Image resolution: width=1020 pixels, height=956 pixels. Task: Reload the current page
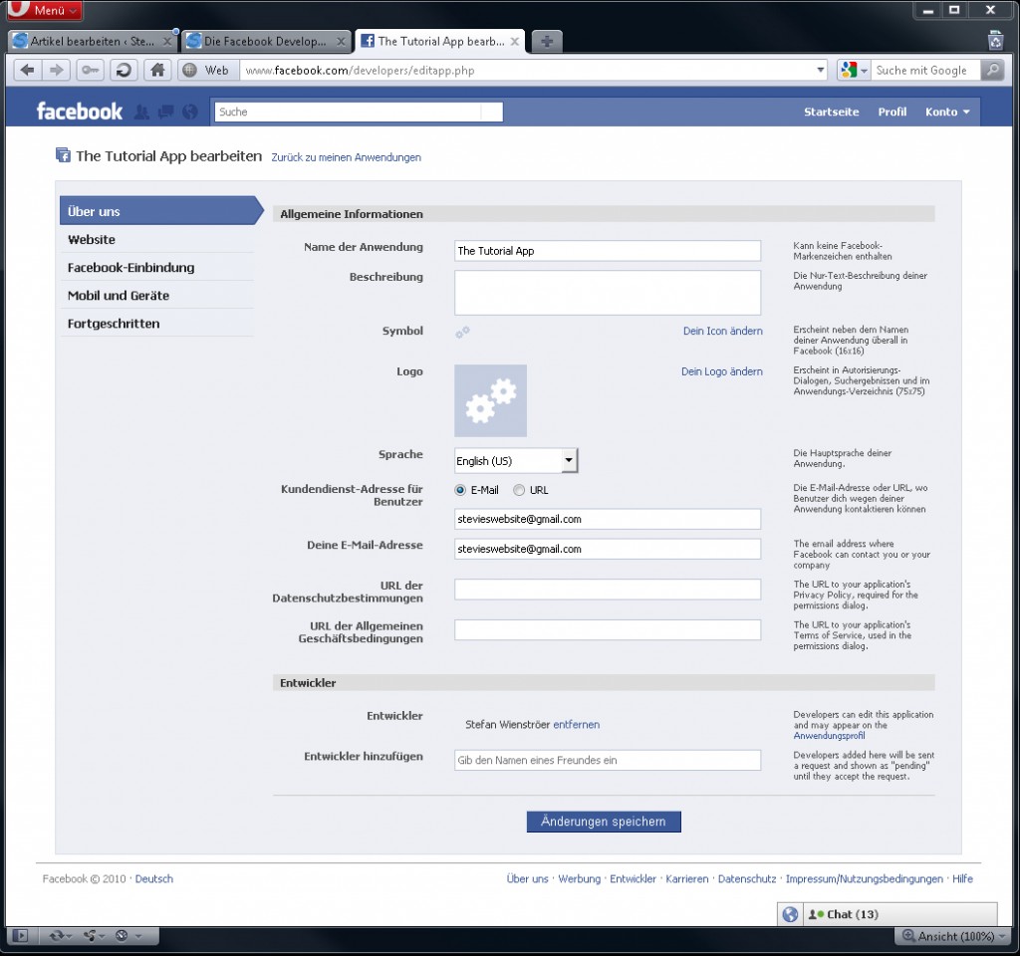pyautogui.click(x=124, y=70)
